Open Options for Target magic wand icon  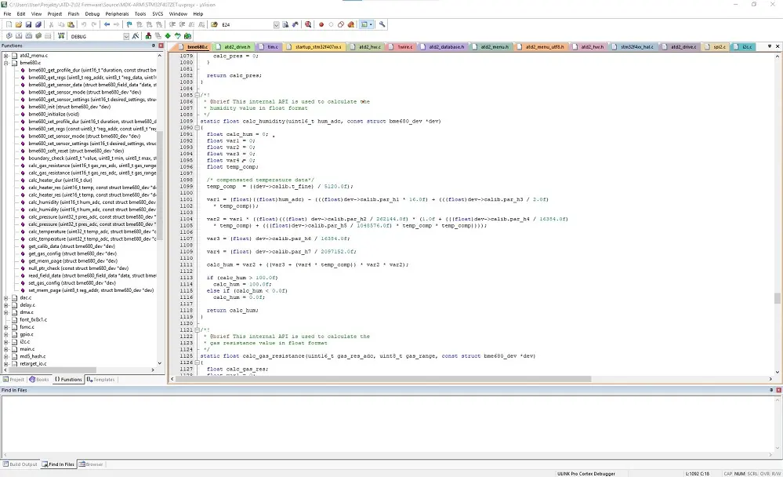pyautogui.click(x=137, y=36)
